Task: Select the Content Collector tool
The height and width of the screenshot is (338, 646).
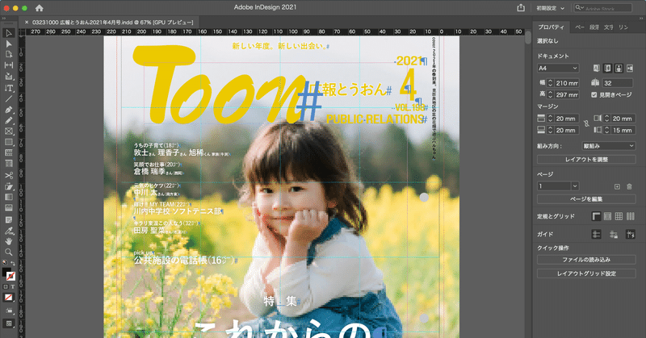Action: (x=9, y=77)
